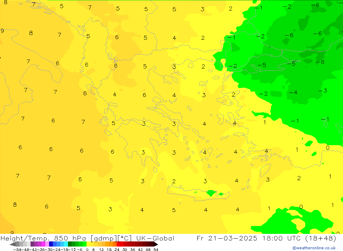Click the -30 label on the color scale
Viewport: 343px width, 251px height.
tap(49, 250)
